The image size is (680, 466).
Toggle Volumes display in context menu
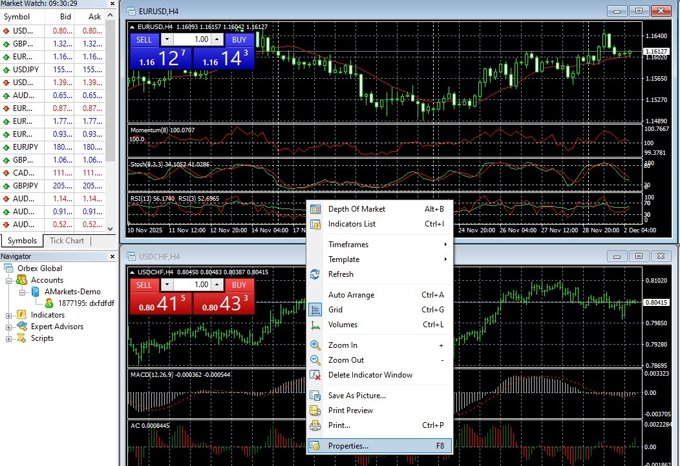[x=343, y=325]
